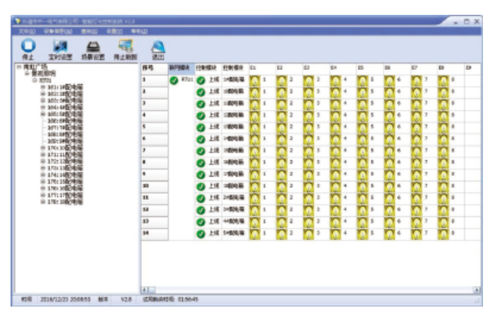Toggle lamp 8 in grid row 5
495x320 pixels.
443,127
